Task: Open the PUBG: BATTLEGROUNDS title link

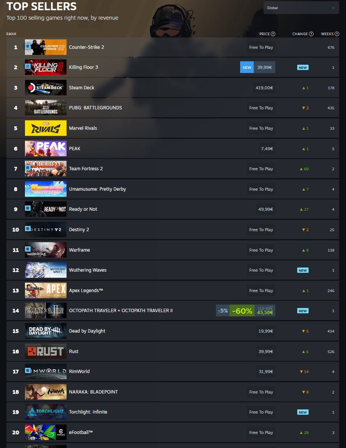Action: click(95, 108)
